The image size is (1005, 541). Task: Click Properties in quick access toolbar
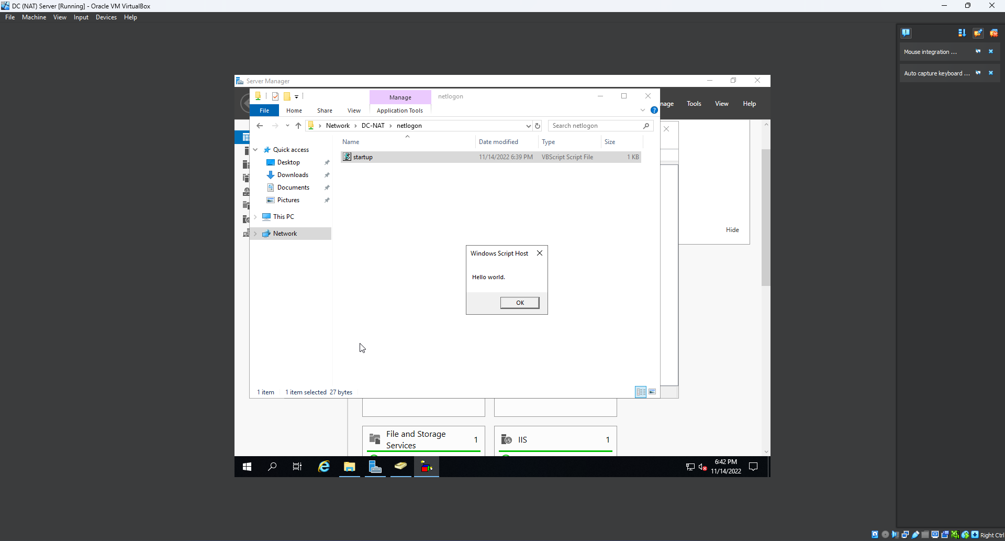click(275, 96)
